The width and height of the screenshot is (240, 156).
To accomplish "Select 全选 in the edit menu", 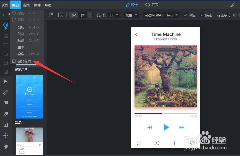I will click(x=27, y=54).
